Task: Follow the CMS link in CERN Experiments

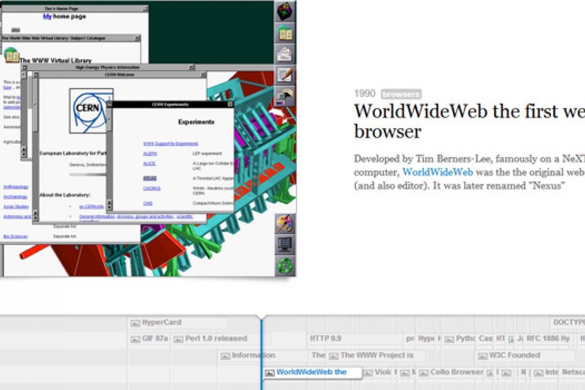Action: coord(148,203)
